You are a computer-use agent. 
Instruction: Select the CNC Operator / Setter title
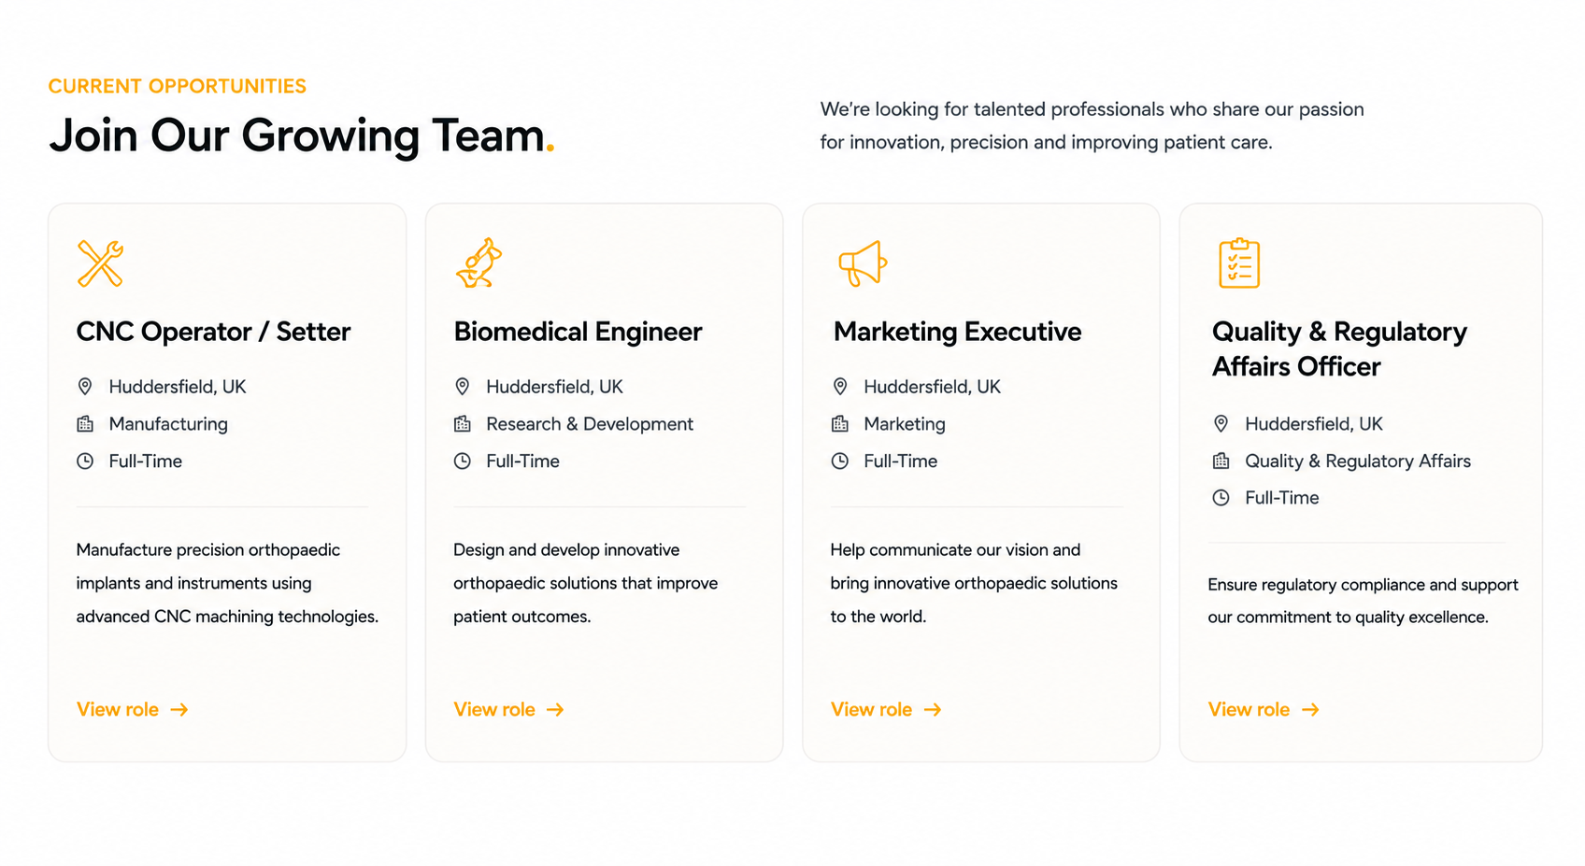coord(213,332)
